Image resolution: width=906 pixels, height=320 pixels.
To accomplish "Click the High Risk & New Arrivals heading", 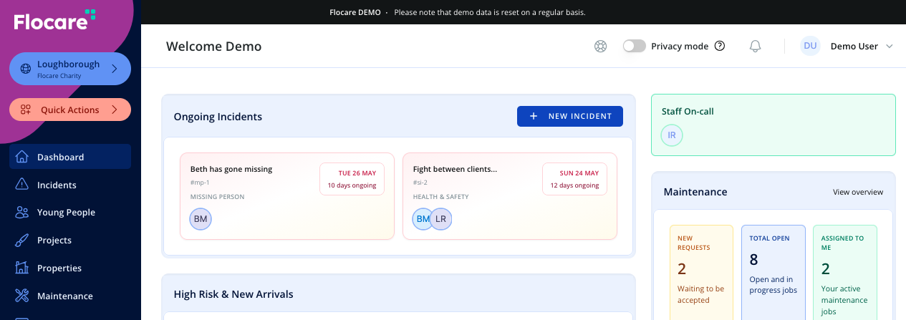I will tap(233, 294).
